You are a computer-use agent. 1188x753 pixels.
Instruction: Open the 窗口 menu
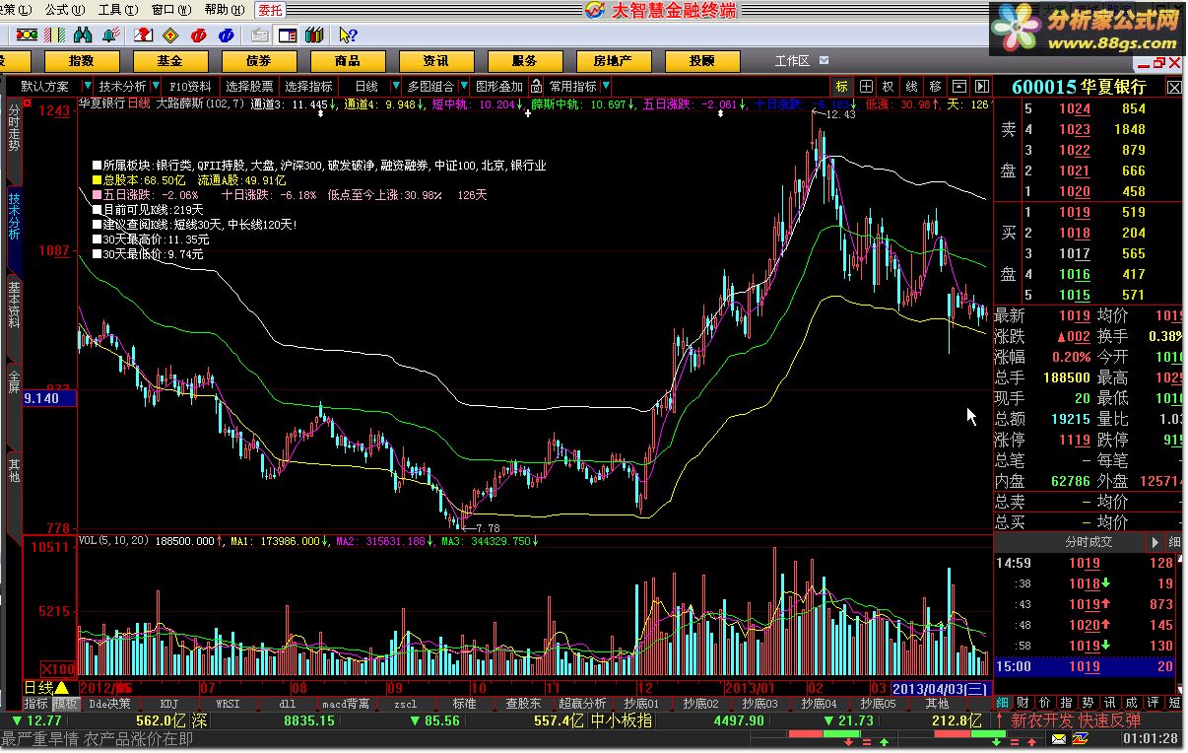coord(169,10)
